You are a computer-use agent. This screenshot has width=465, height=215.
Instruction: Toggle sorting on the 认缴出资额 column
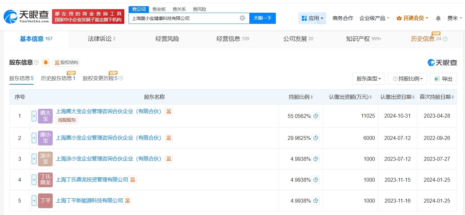[x=371, y=97]
